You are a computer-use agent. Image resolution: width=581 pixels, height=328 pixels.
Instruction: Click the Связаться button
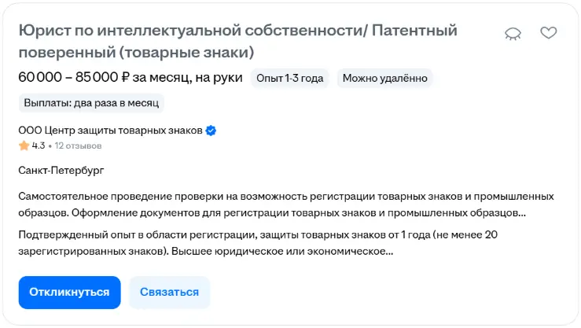pos(169,292)
